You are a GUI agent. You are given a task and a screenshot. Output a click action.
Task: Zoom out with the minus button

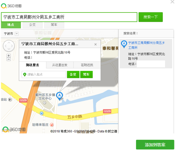pyautogui.click(x=8, y=59)
